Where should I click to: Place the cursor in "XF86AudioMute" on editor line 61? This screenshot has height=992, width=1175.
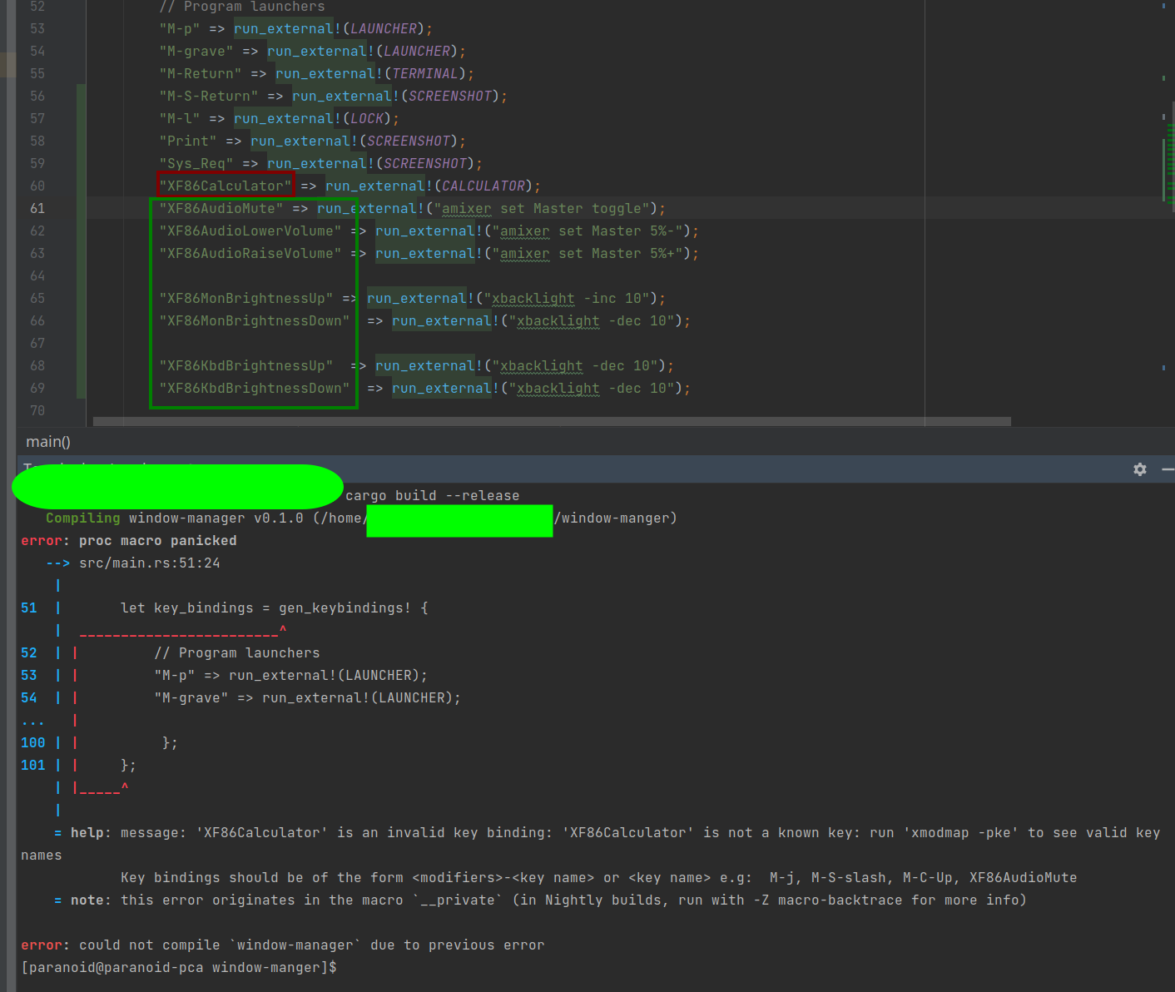click(x=221, y=209)
